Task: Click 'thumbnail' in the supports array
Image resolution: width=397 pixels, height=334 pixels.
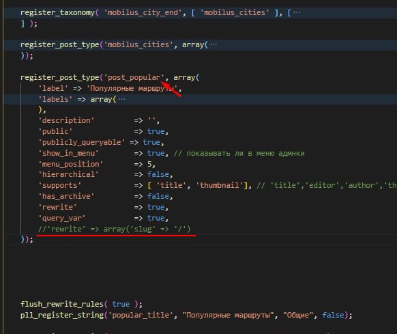Action: tap(219, 185)
